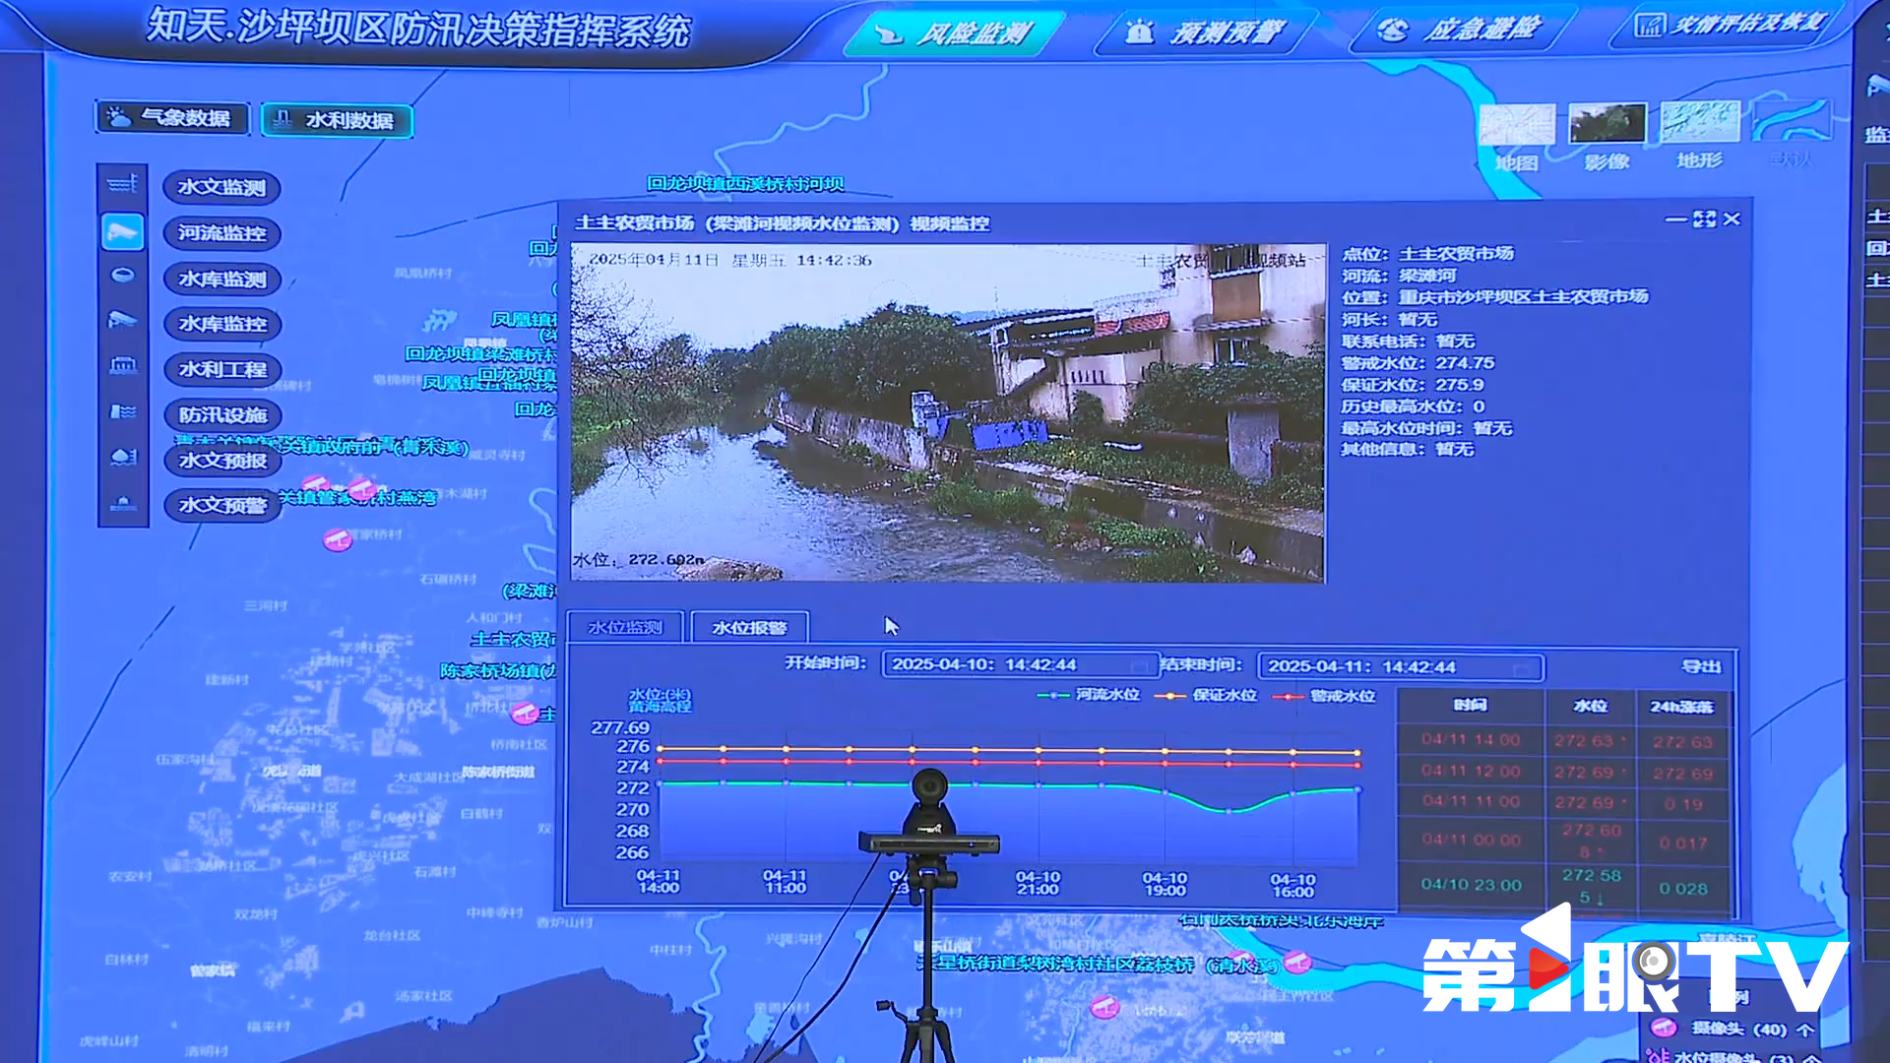The height and width of the screenshot is (1063, 1890).
Task: Select the 水文预报 forecast sidebar icon
Action: (x=122, y=457)
